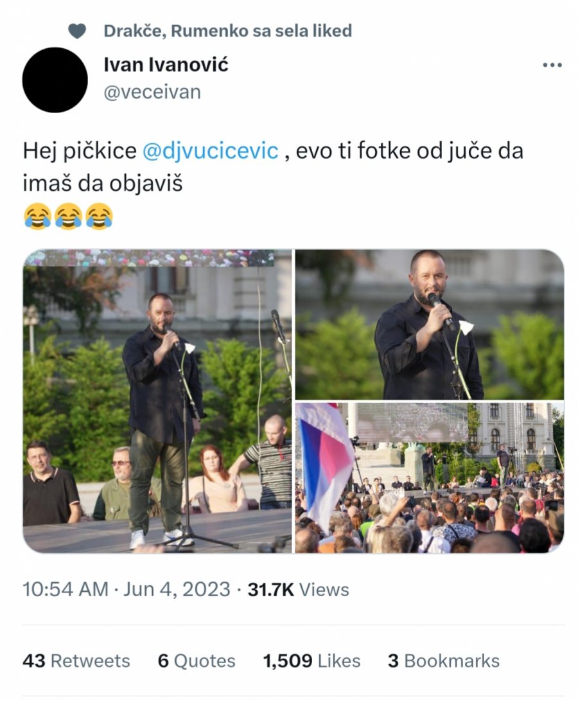The height and width of the screenshot is (701, 578).
Task: Click the Jun 4, 2023 date
Action: [x=177, y=590]
